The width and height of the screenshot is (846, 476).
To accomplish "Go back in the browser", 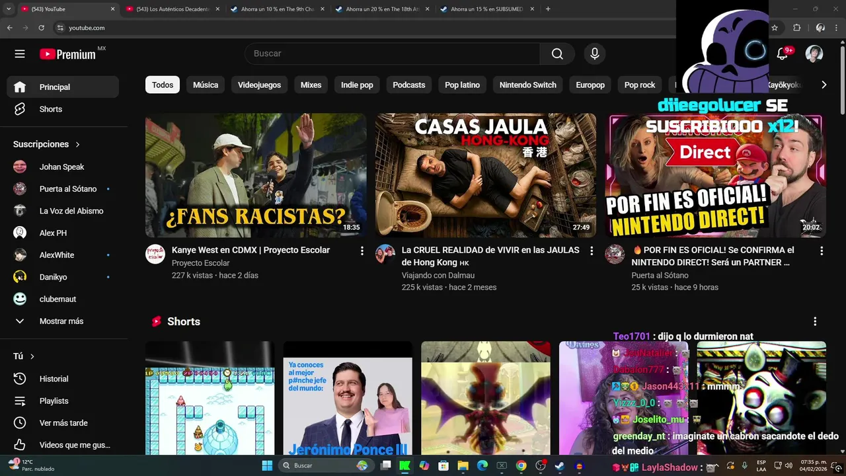I will (x=10, y=28).
